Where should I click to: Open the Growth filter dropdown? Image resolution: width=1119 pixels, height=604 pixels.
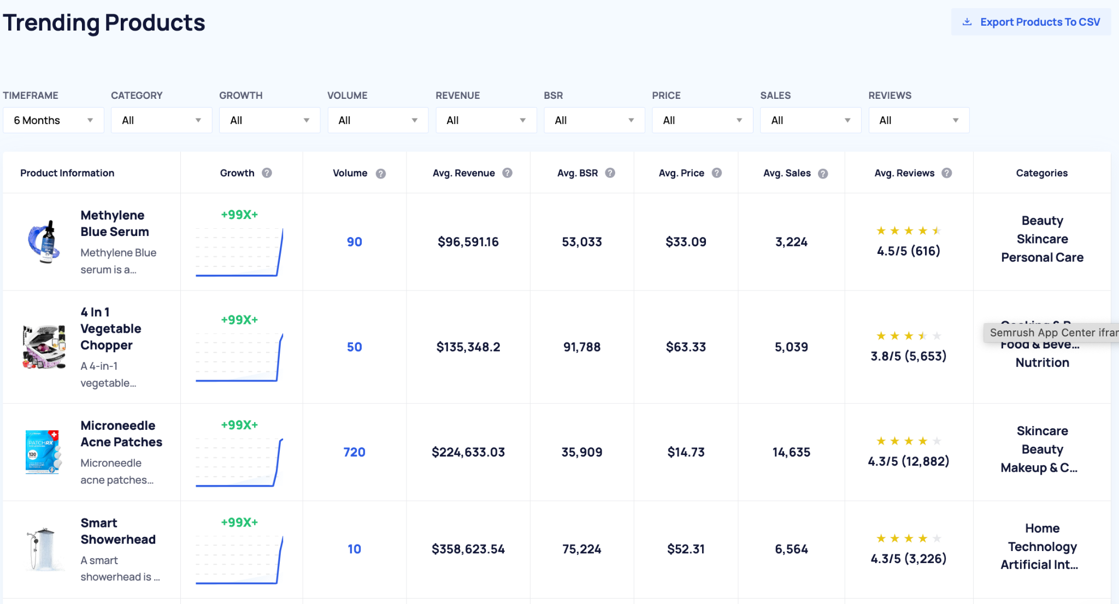click(x=270, y=120)
